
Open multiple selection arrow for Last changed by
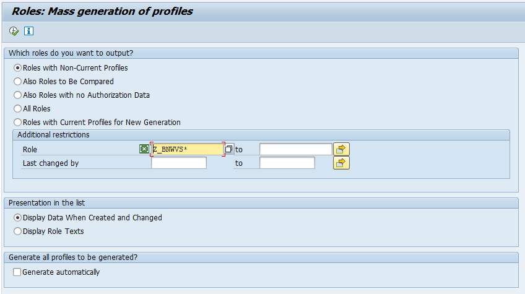coord(342,163)
